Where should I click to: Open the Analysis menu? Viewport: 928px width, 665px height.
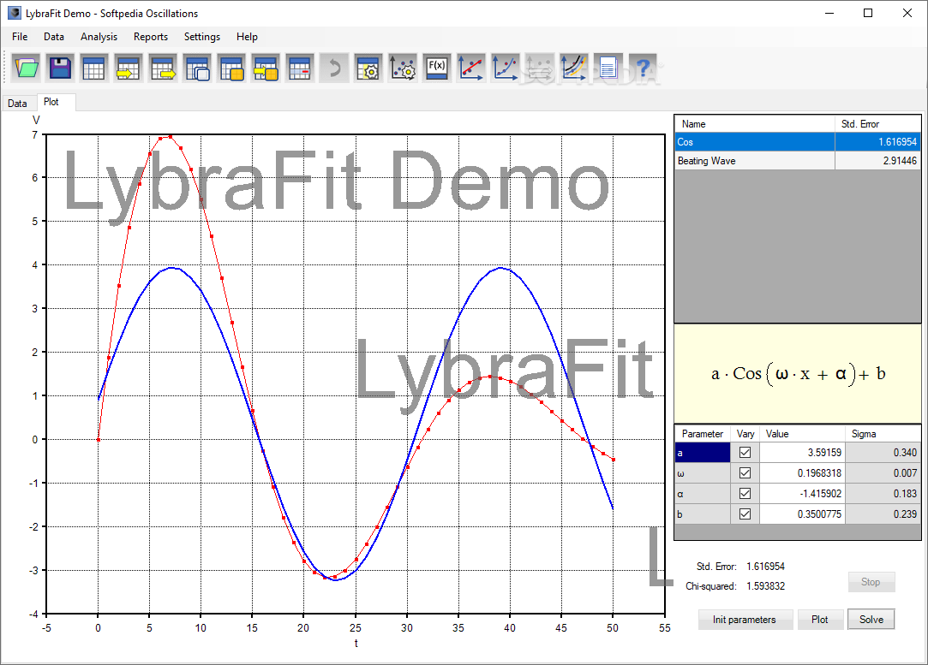tap(99, 37)
